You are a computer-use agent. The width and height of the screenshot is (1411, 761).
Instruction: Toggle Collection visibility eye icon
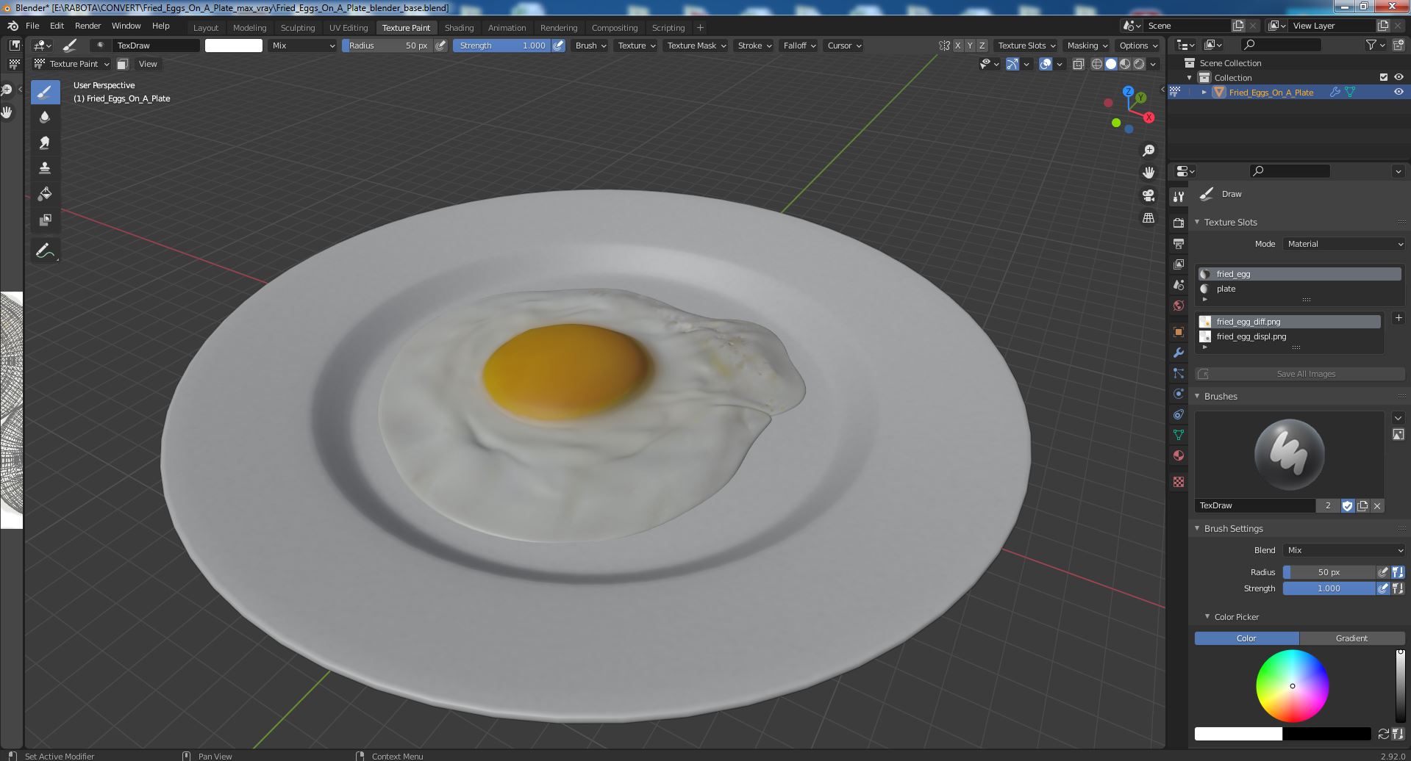coord(1399,77)
